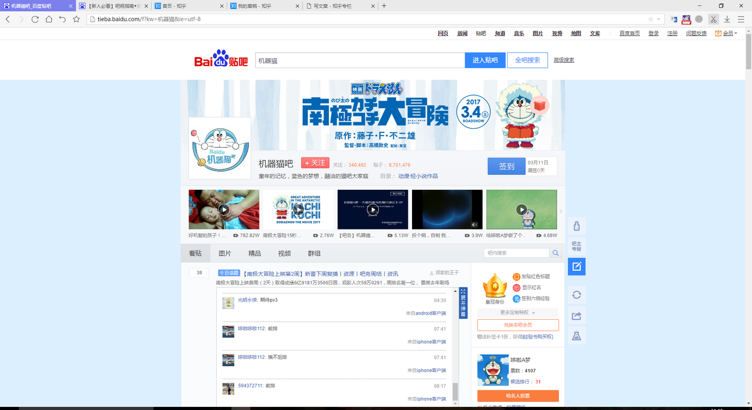Click the browser forward arrow
The height and width of the screenshot is (410, 752).
(x=21, y=19)
